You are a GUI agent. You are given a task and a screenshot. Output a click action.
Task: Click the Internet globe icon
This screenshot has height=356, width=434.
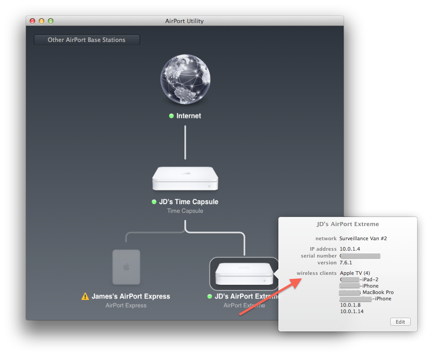[185, 79]
